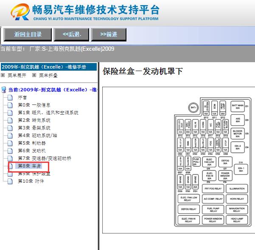The width and height of the screenshot is (255, 250).
Task: Click the 菜单展开 square icon
Action: [x=3, y=75]
